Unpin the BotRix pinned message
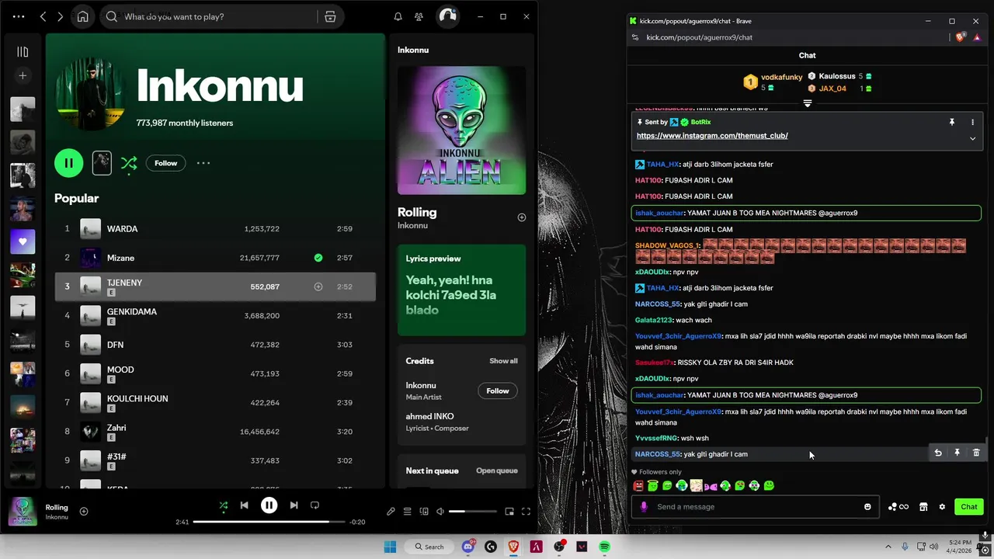This screenshot has width=994, height=559. [951, 122]
